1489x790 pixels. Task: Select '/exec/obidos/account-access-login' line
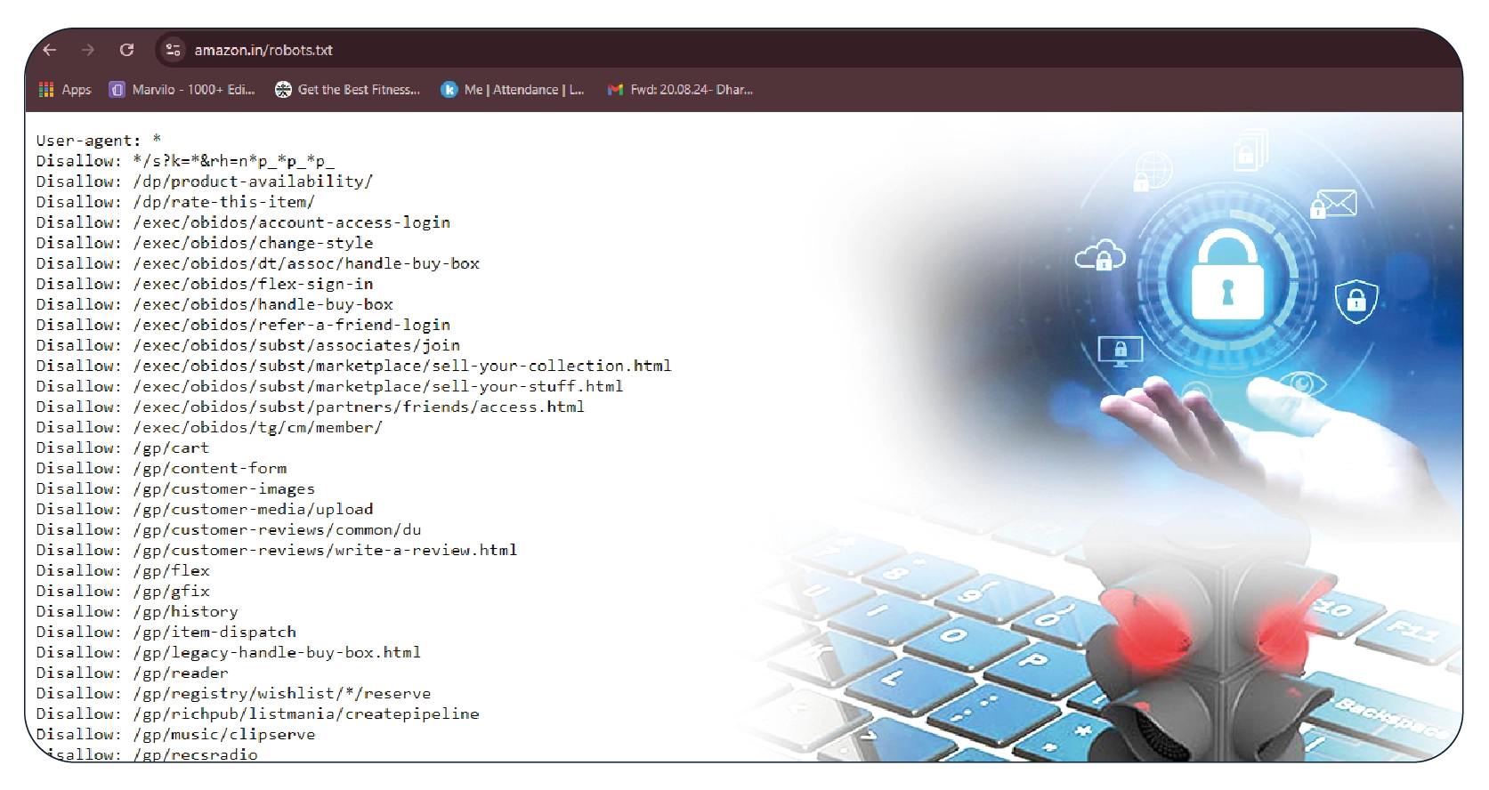tap(243, 222)
